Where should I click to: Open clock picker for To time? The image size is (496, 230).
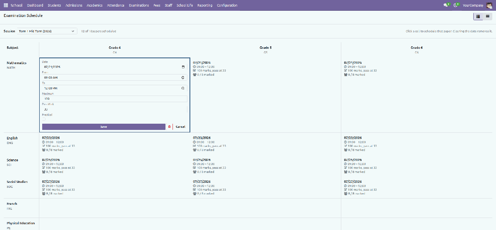coord(183,88)
